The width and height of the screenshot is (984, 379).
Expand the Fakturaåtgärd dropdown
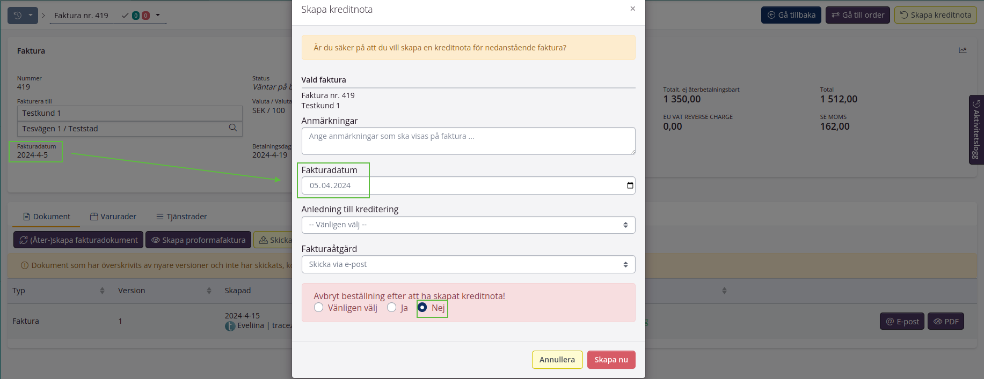[468, 264]
